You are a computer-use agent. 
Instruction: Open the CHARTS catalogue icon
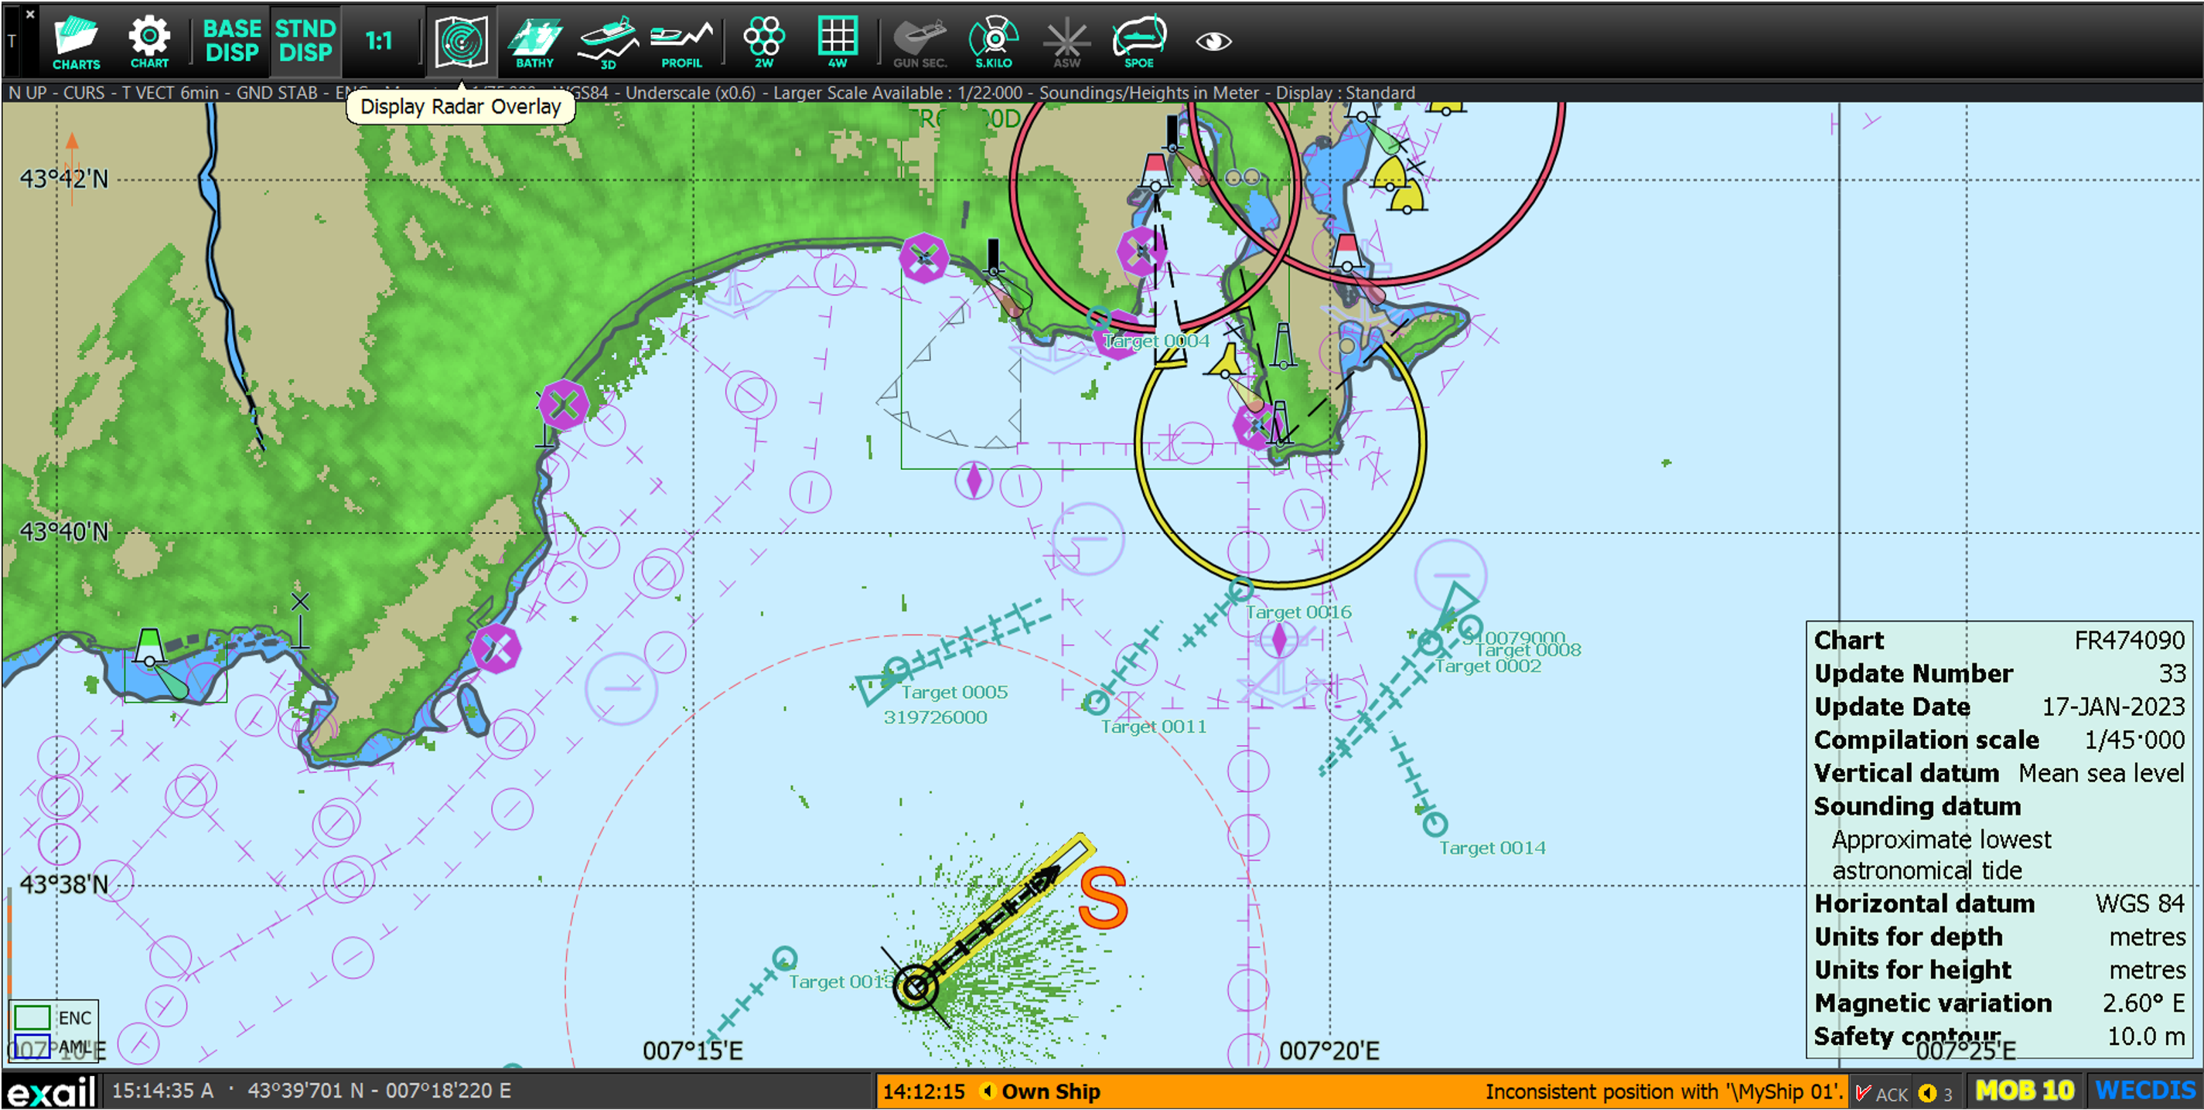tap(76, 42)
